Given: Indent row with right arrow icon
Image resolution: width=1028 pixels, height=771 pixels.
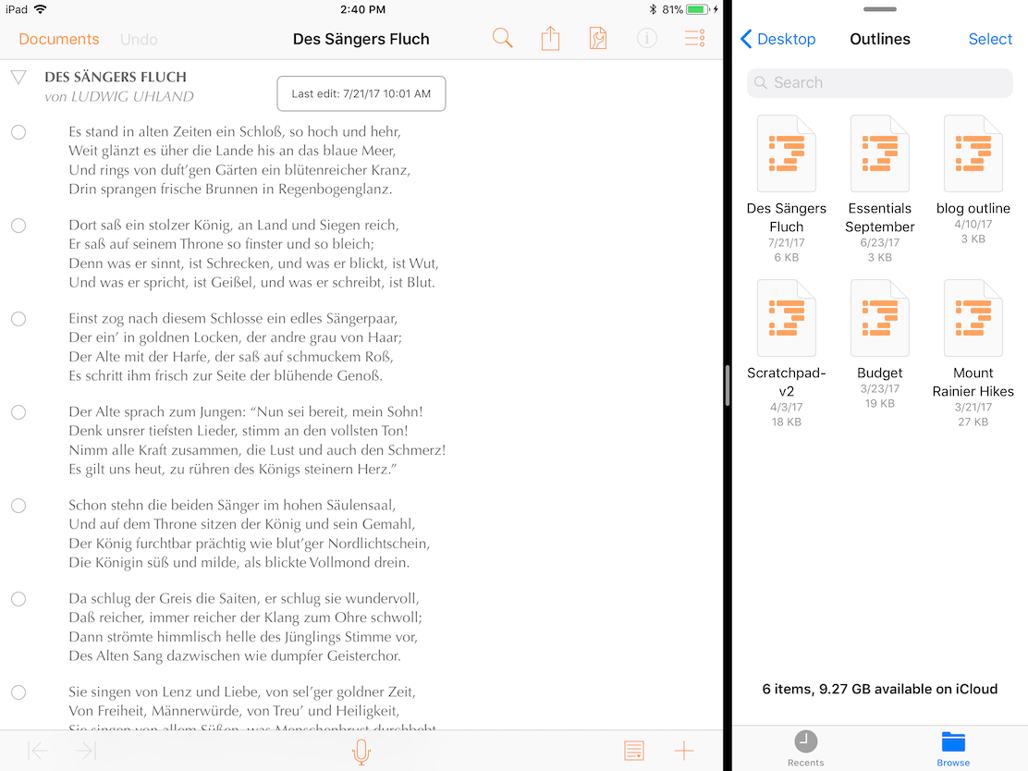Looking at the screenshot, I should tap(86, 750).
